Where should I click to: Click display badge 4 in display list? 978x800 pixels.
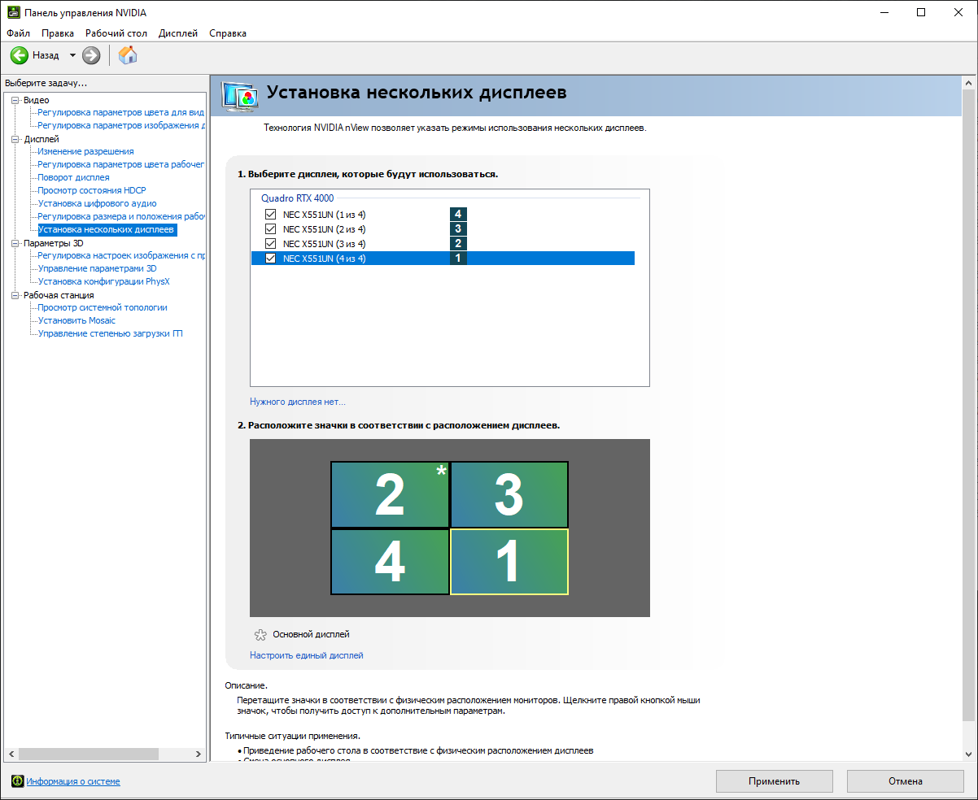(x=458, y=215)
